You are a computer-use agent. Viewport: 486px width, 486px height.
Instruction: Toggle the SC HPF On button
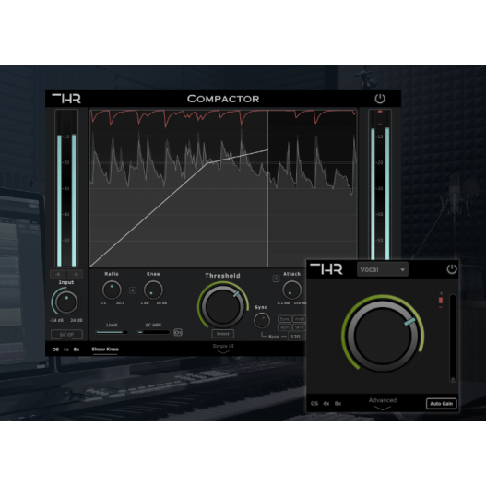[x=178, y=332]
